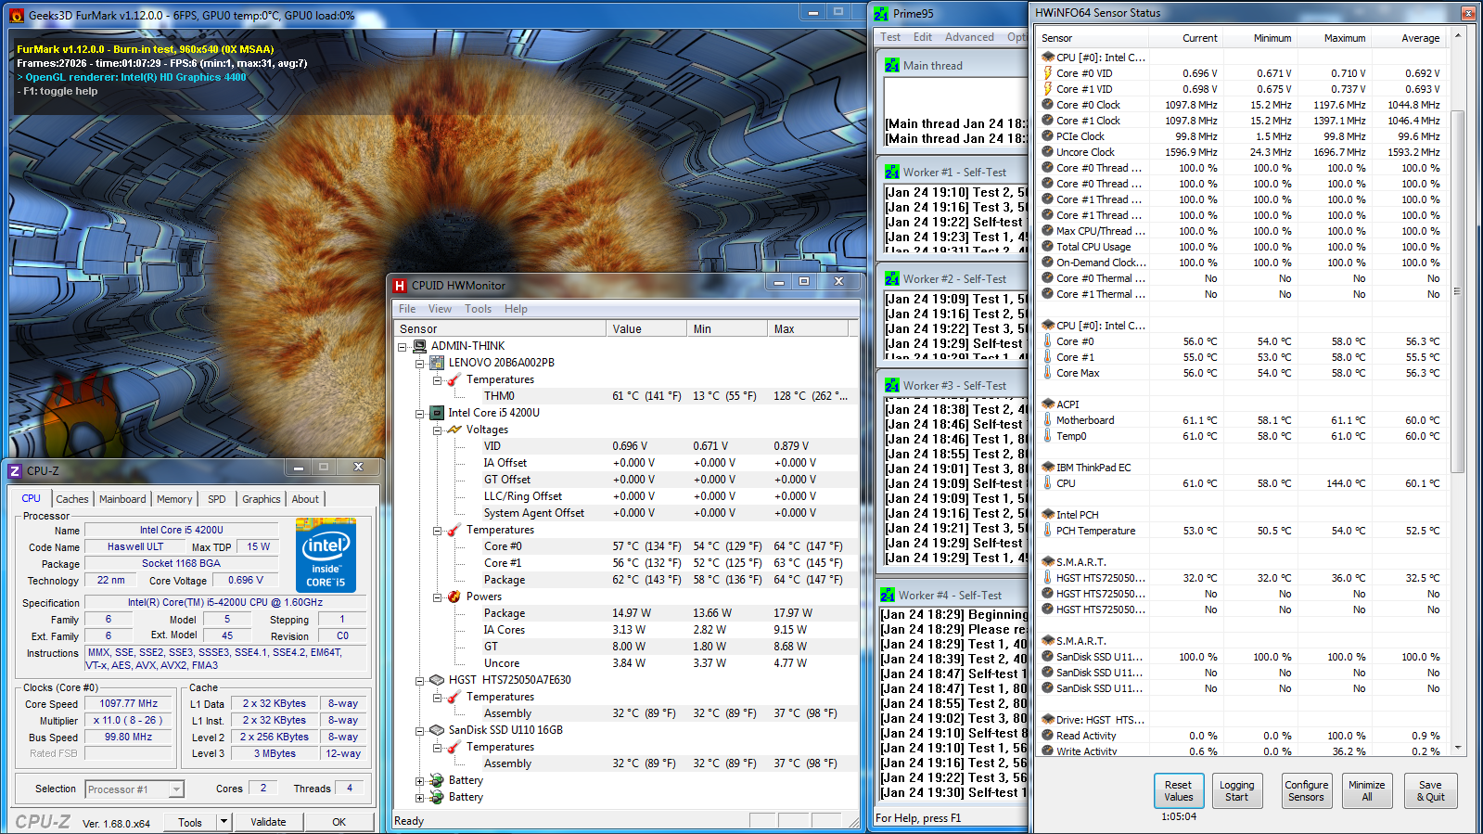
Task: Collapse the Intel Core i5 4200U node
Action: click(419, 414)
